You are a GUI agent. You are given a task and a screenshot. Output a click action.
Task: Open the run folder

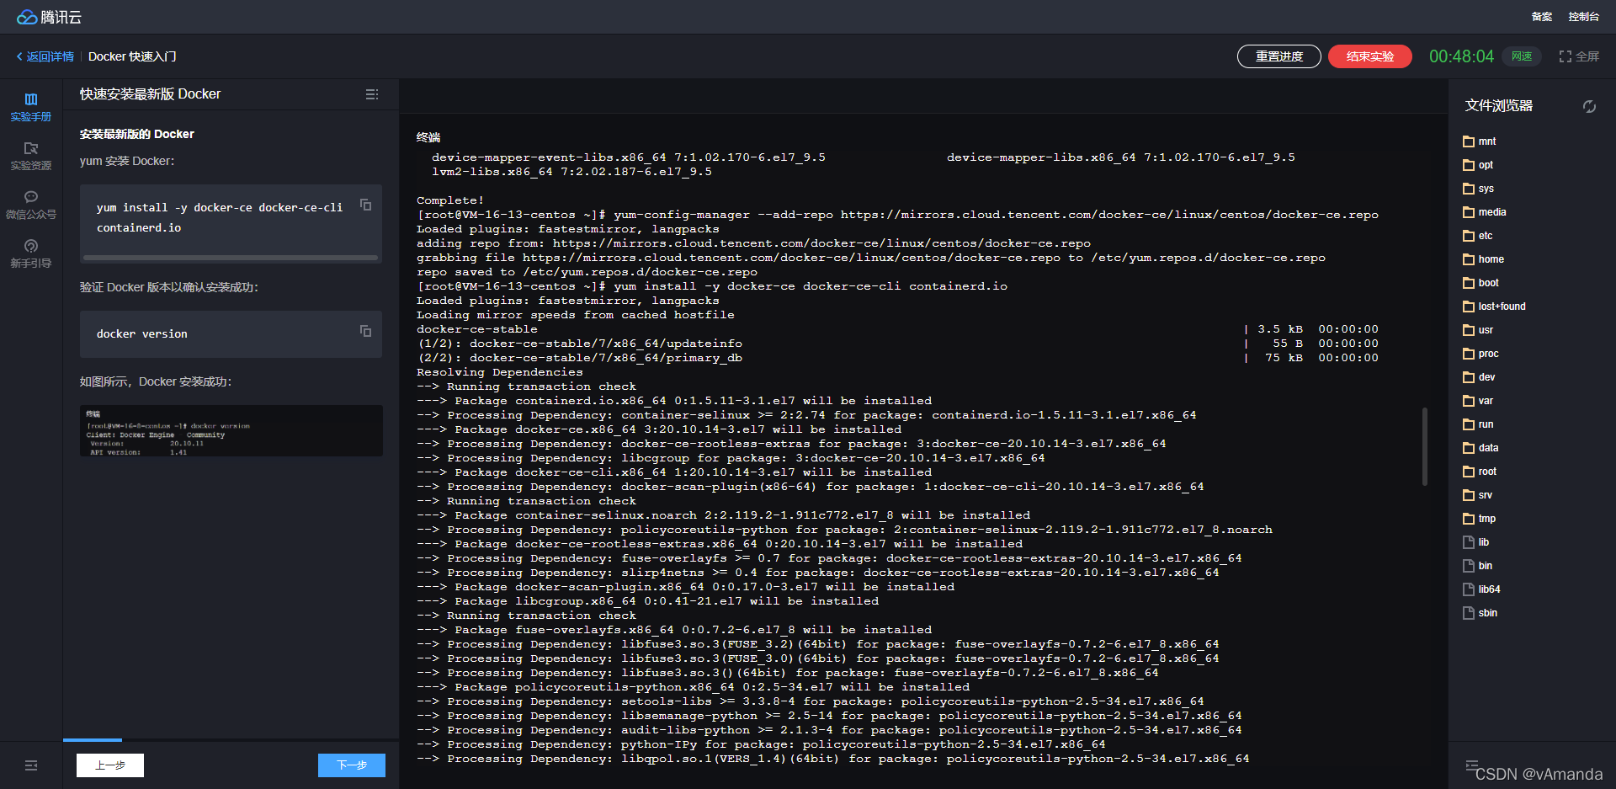point(1478,424)
